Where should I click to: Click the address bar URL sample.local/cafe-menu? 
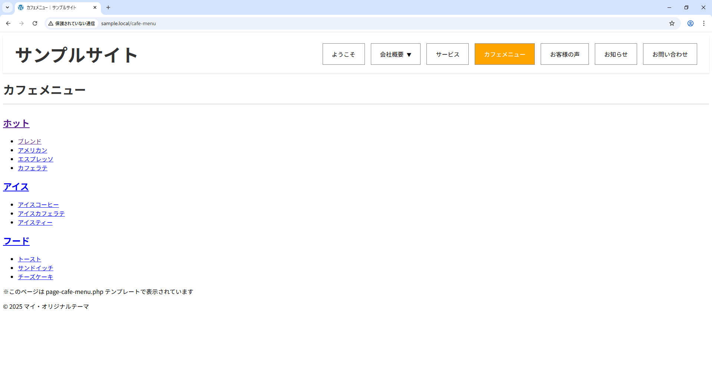pyautogui.click(x=128, y=23)
